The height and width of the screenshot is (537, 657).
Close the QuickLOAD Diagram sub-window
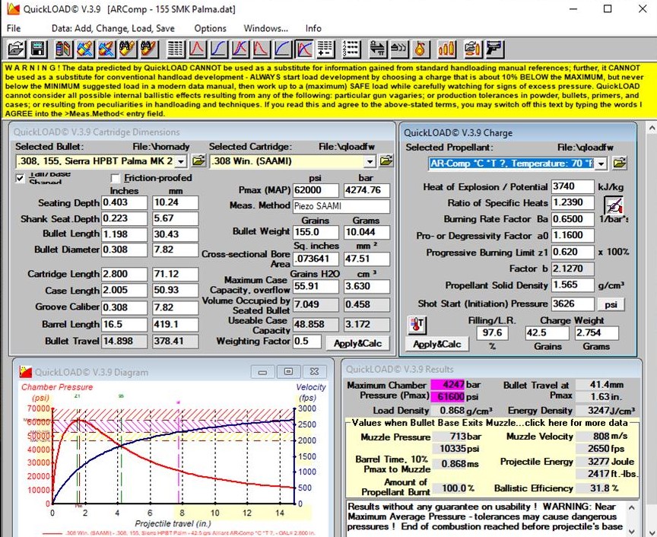coord(314,371)
